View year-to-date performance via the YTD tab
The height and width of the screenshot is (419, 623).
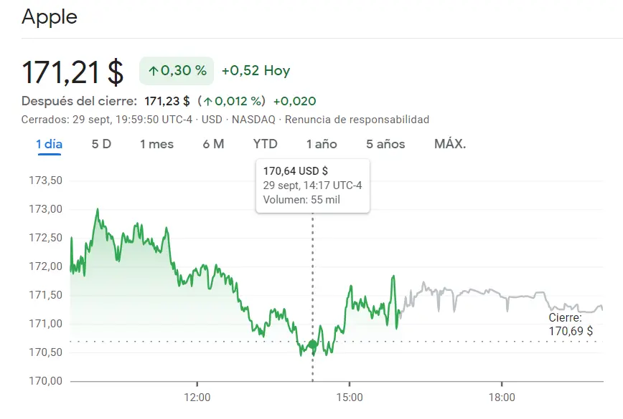pyautogui.click(x=264, y=144)
